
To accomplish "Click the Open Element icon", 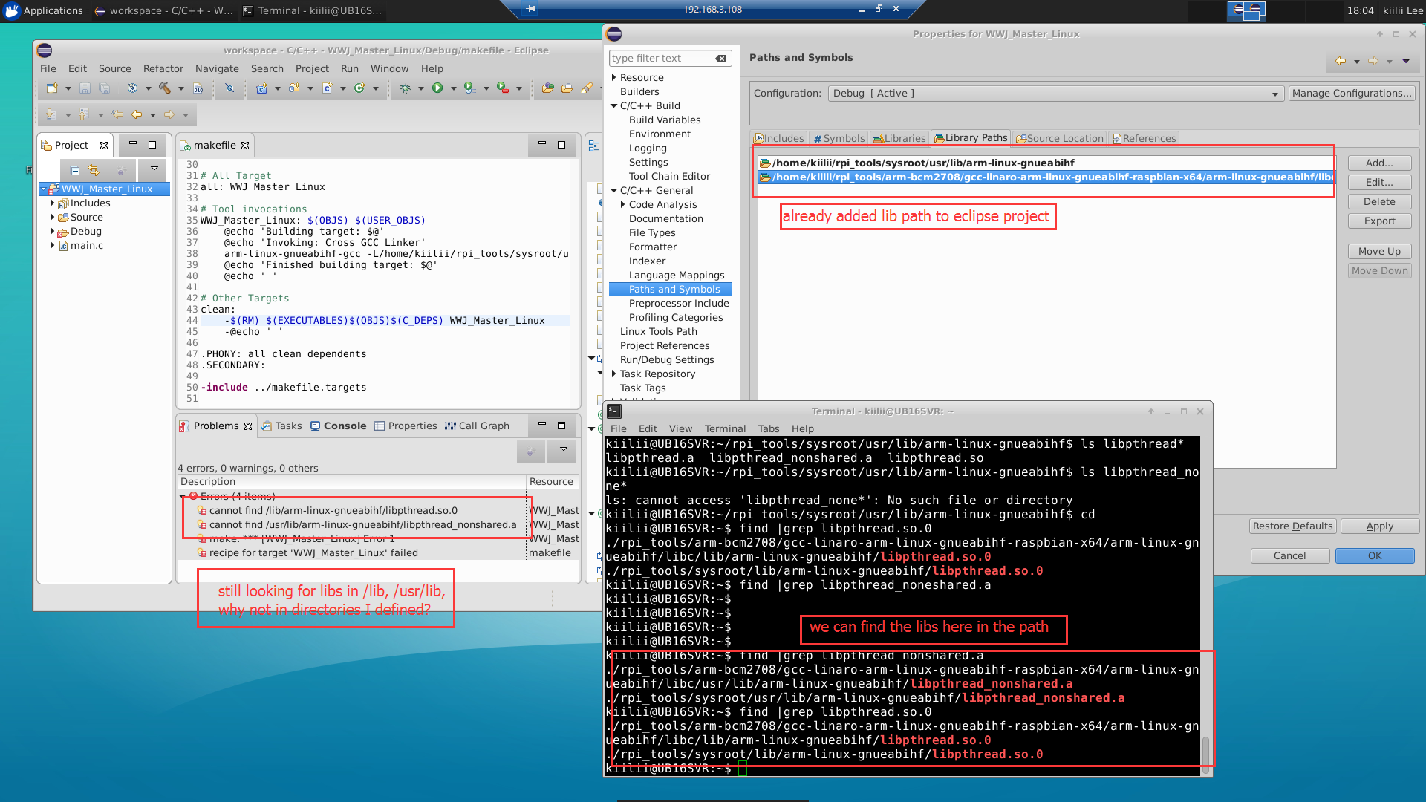I will tap(548, 88).
